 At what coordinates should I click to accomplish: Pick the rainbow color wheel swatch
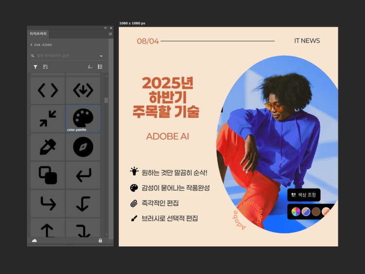click(x=296, y=212)
